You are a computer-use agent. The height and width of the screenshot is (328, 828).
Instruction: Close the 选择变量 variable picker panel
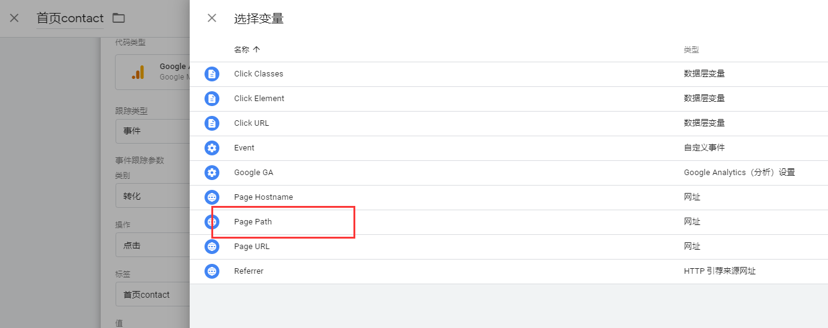(x=212, y=18)
